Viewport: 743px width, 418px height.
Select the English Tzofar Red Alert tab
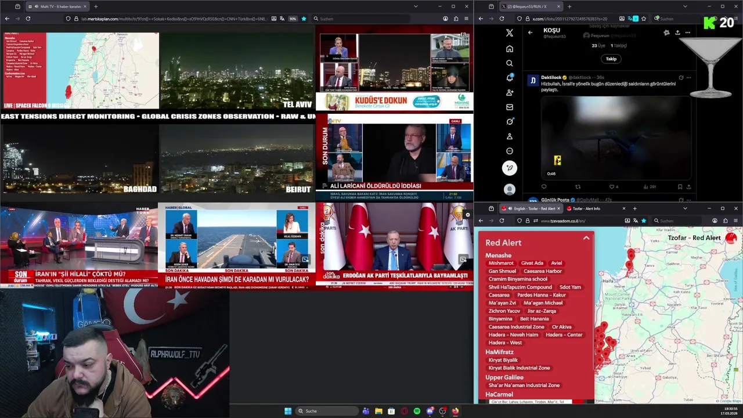(x=531, y=208)
